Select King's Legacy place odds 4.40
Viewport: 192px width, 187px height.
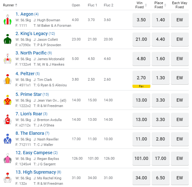160,39
